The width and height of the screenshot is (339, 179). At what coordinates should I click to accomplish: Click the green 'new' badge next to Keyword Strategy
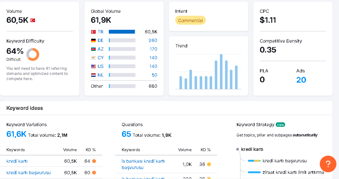280,125
